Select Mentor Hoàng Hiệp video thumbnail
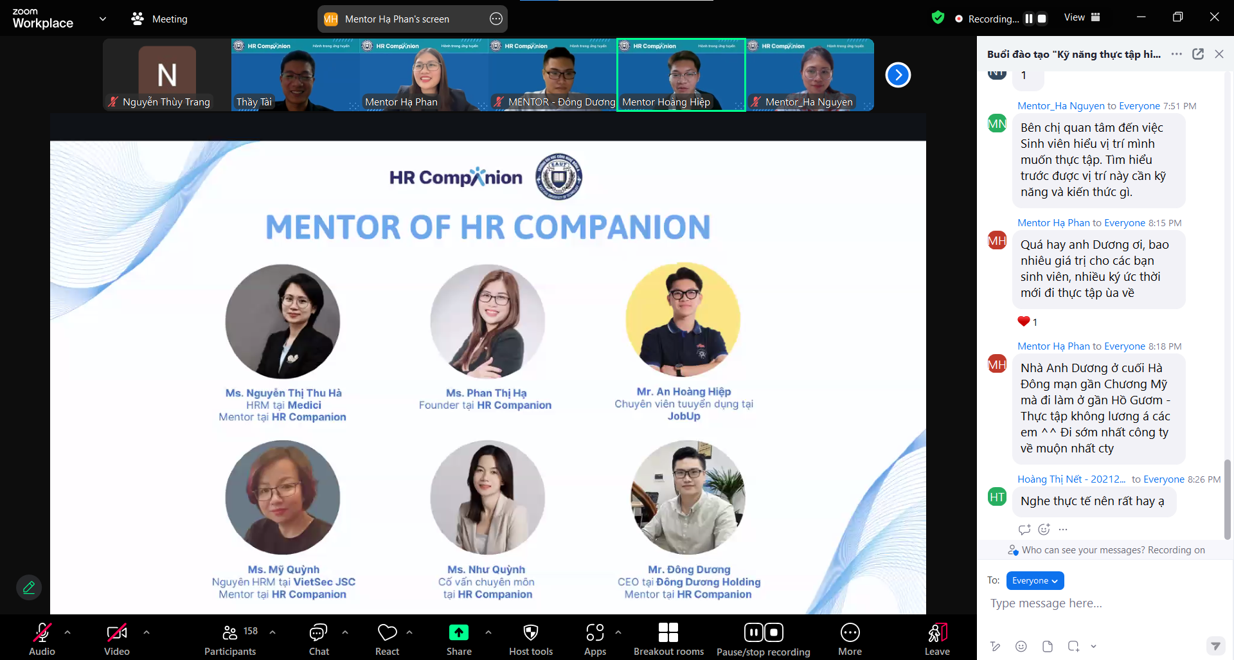Viewport: 1234px width, 660px height. [x=681, y=75]
